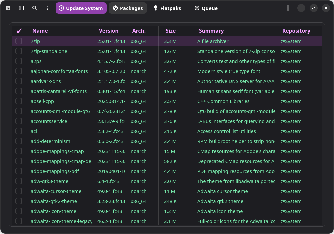This screenshot has height=234, width=334.
Task: Open the Queue tab
Action: 206,8
